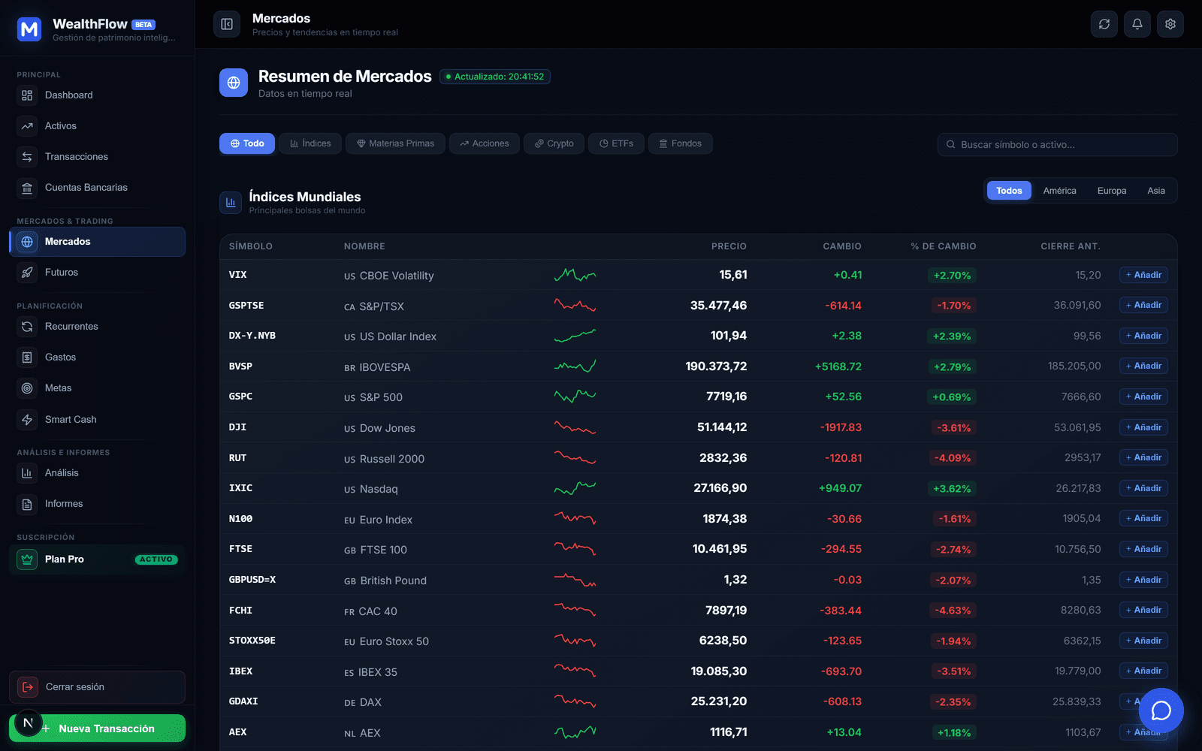Select the América region filter

pyautogui.click(x=1059, y=191)
